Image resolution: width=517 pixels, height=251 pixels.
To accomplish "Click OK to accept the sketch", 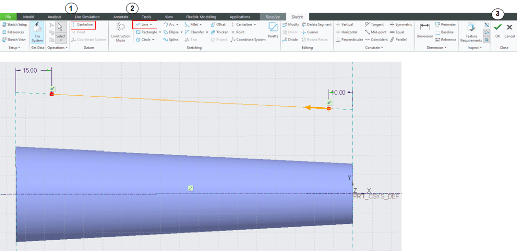I will pos(498,29).
